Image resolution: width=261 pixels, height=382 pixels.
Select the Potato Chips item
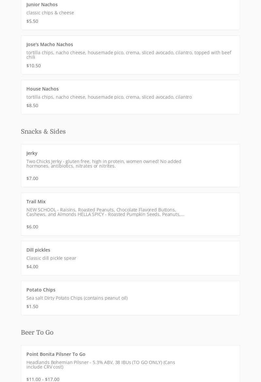click(41, 290)
